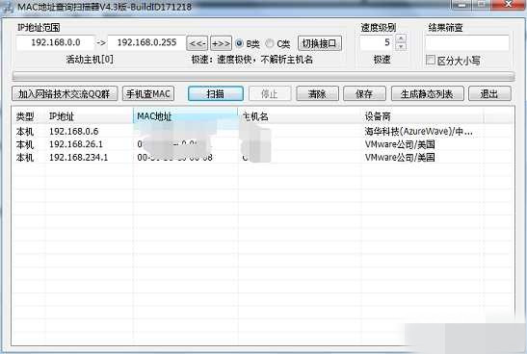Select the row with IP 192.168.26.1
Screen dimensions: 527x354
pyautogui.click(x=262, y=144)
